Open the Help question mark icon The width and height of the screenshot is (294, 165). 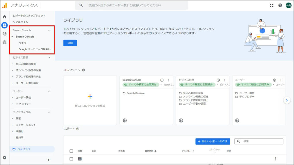click(280, 5)
